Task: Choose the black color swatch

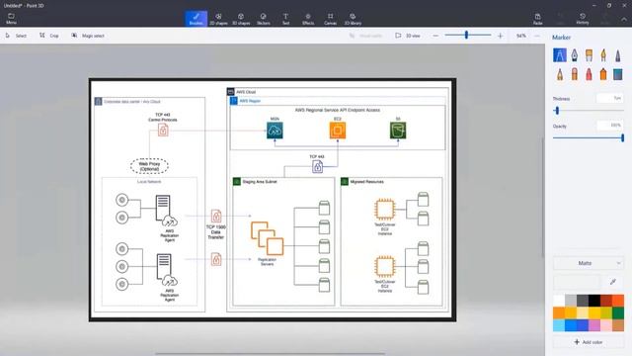Action: coord(594,301)
